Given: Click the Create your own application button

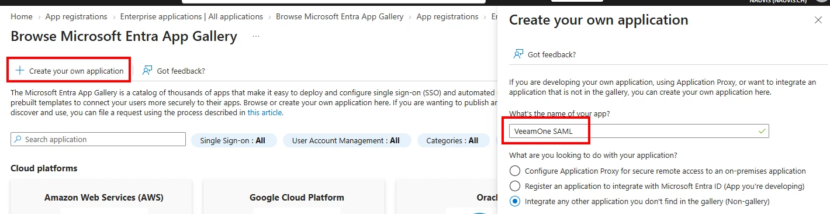Looking at the screenshot, I should point(69,71).
